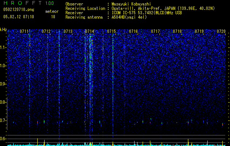Viewport: 230px width, 146px height.
Task: Click the 0.9 kHz frequency axis label
Action: click(3, 84)
